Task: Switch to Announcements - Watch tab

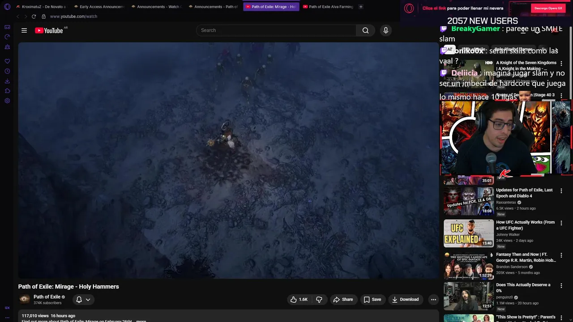Action: [156, 7]
